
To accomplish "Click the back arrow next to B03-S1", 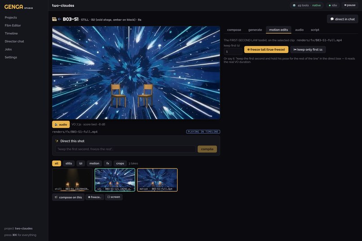I will (60, 19).
